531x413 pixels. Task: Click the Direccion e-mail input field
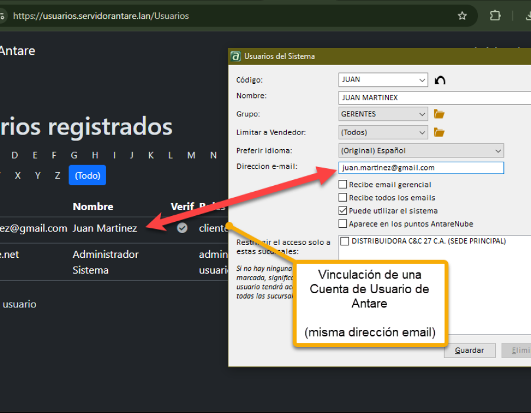pos(421,168)
